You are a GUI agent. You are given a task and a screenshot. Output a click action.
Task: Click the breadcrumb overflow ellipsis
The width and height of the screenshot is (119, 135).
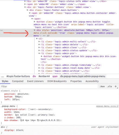coord(3,77)
